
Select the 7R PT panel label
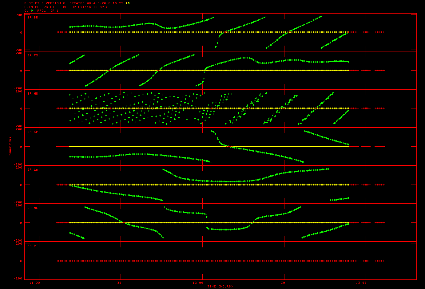(x=33, y=246)
